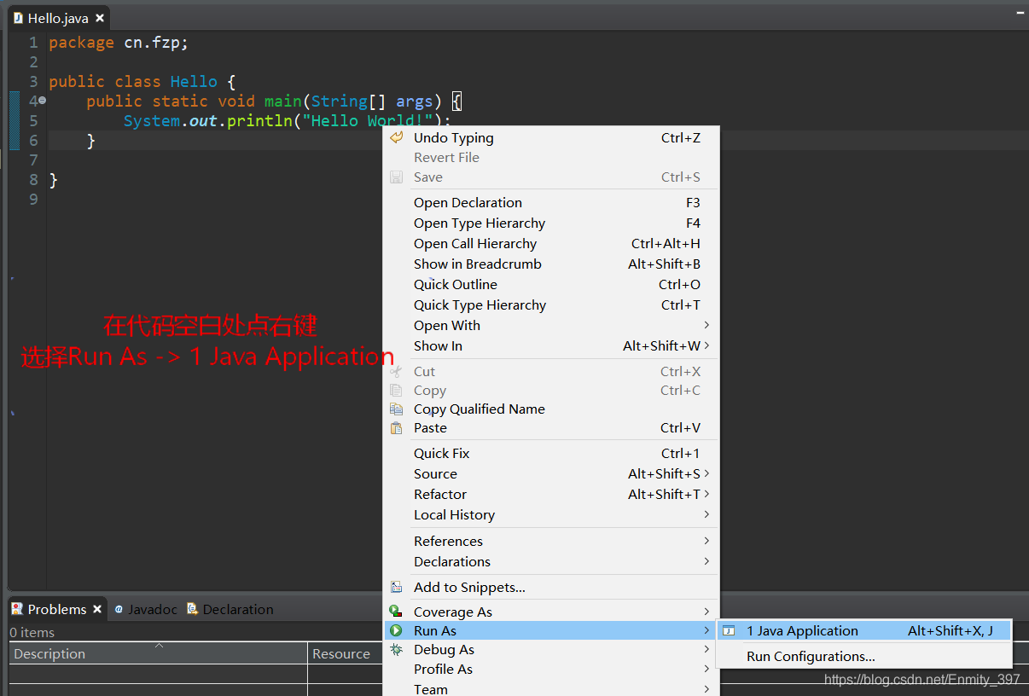Click the green Run As icon
This screenshot has height=696, width=1029.
[396, 631]
